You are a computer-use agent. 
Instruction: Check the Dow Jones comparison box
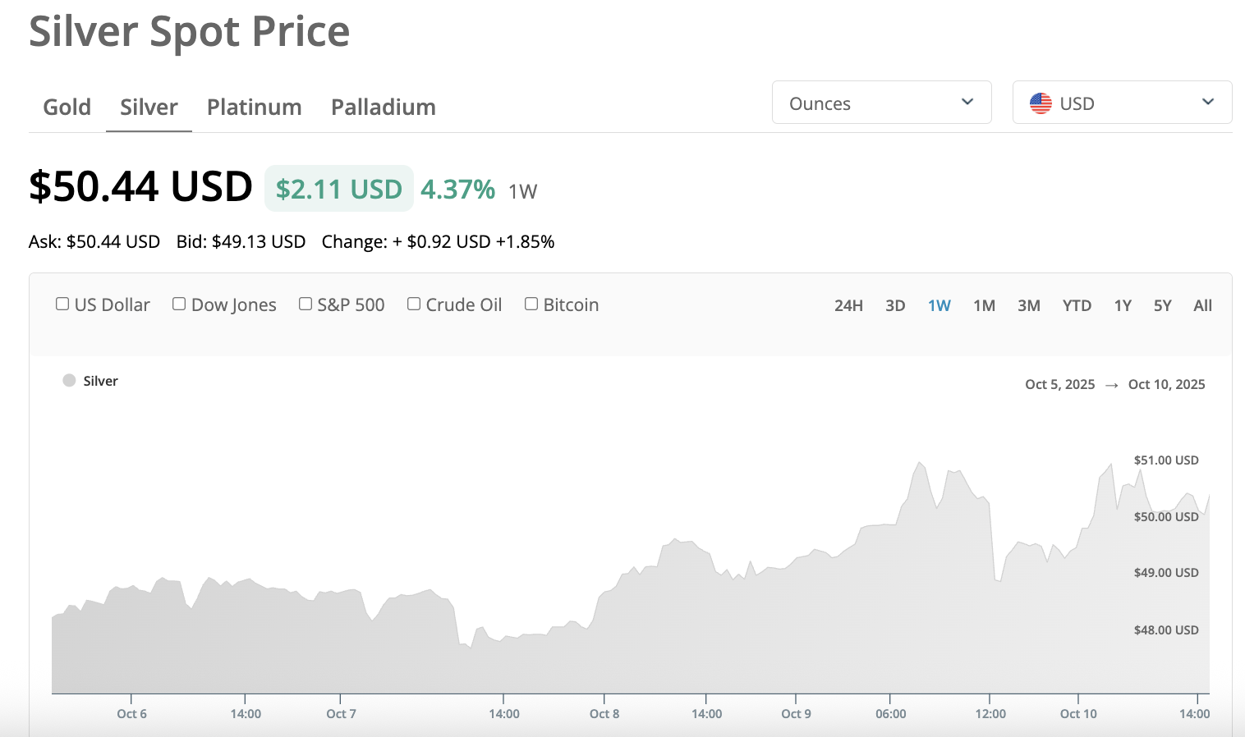tap(179, 304)
